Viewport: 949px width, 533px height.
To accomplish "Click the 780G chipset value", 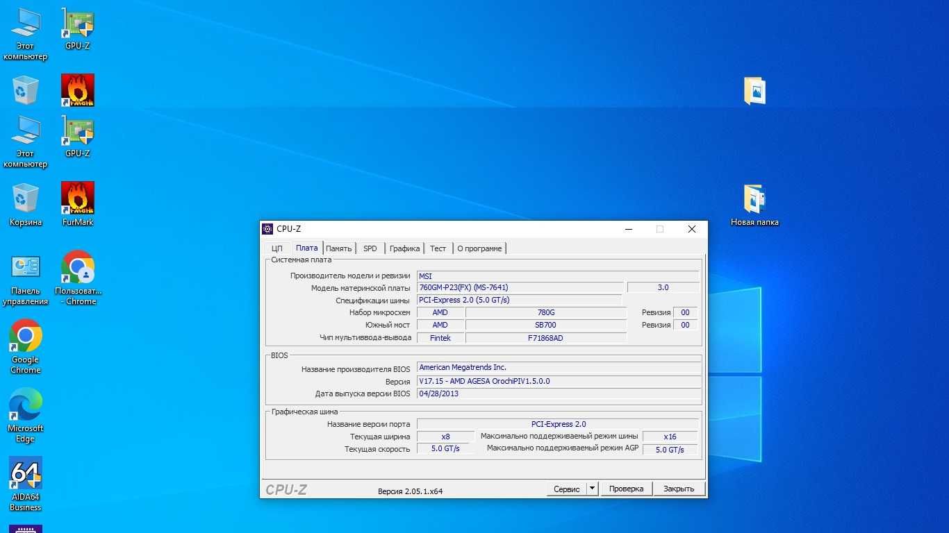I will pos(546,312).
